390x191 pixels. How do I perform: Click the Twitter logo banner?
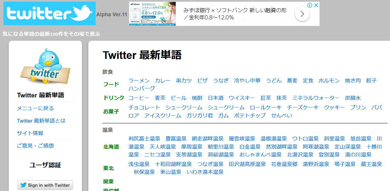click(50, 14)
